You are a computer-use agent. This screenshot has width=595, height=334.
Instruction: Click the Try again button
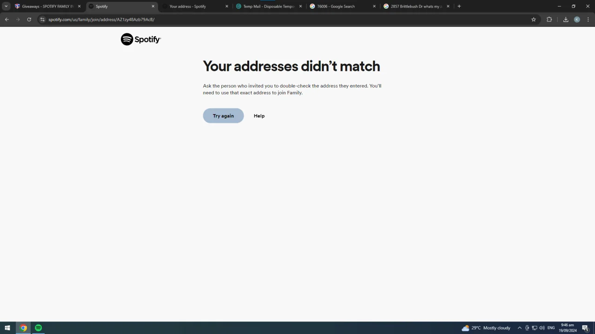pyautogui.click(x=223, y=116)
